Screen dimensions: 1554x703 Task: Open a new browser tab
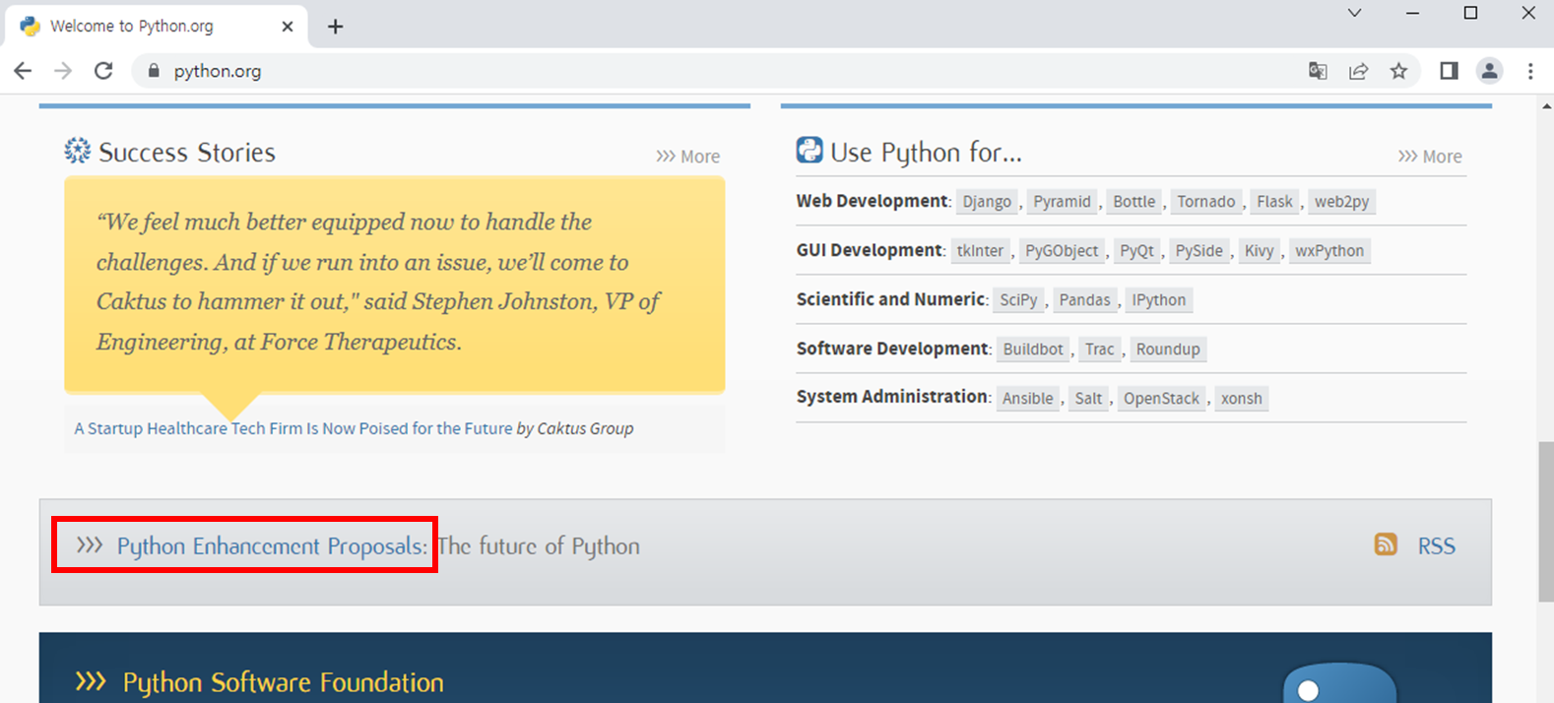336,27
